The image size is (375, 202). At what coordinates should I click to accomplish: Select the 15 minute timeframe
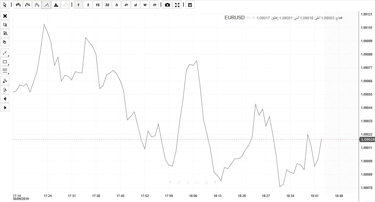[x=97, y=5]
